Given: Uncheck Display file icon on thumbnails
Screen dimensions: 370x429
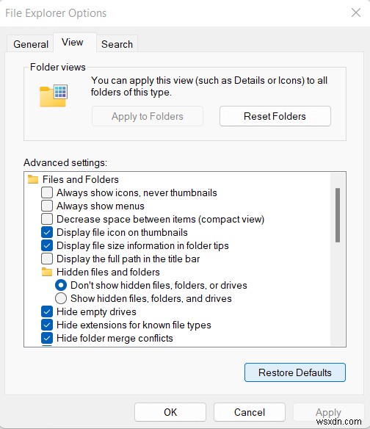Looking at the screenshot, I should tap(47, 232).
